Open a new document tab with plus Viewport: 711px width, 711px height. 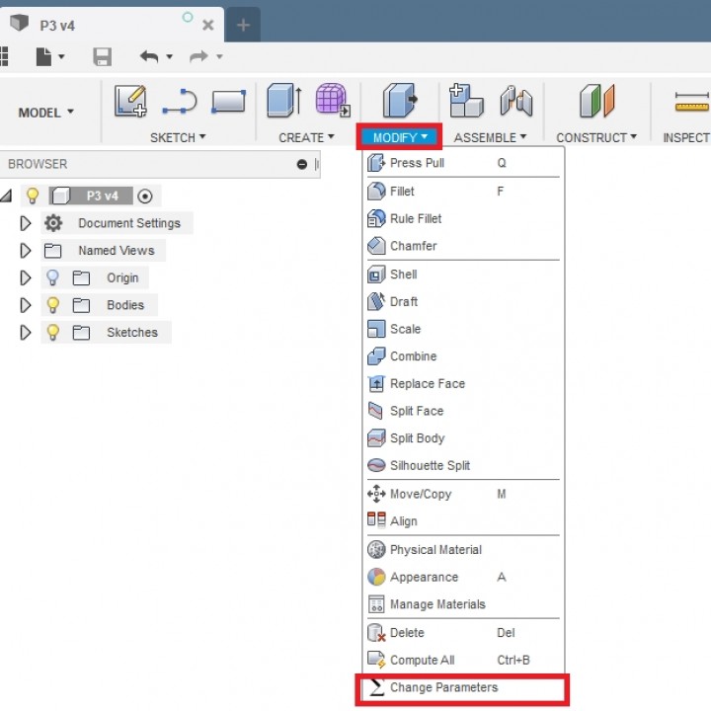[x=244, y=25]
